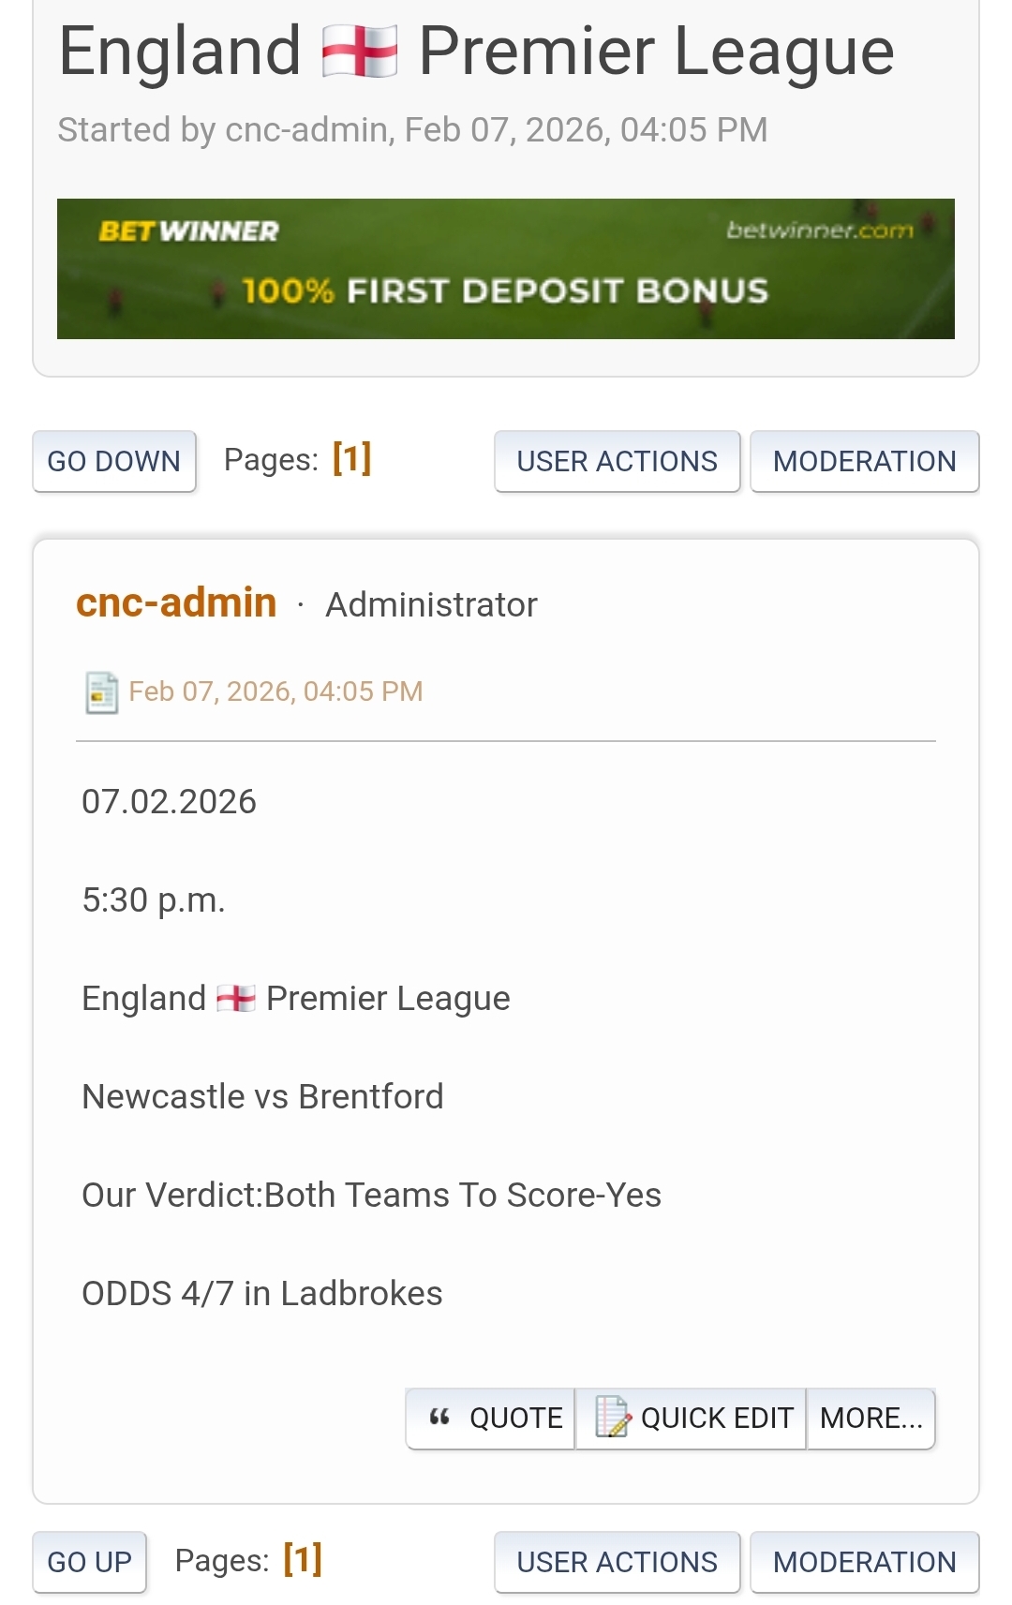Expand the More... post options
Image resolution: width=1012 pixels, height=1605 pixels.
[871, 1419]
